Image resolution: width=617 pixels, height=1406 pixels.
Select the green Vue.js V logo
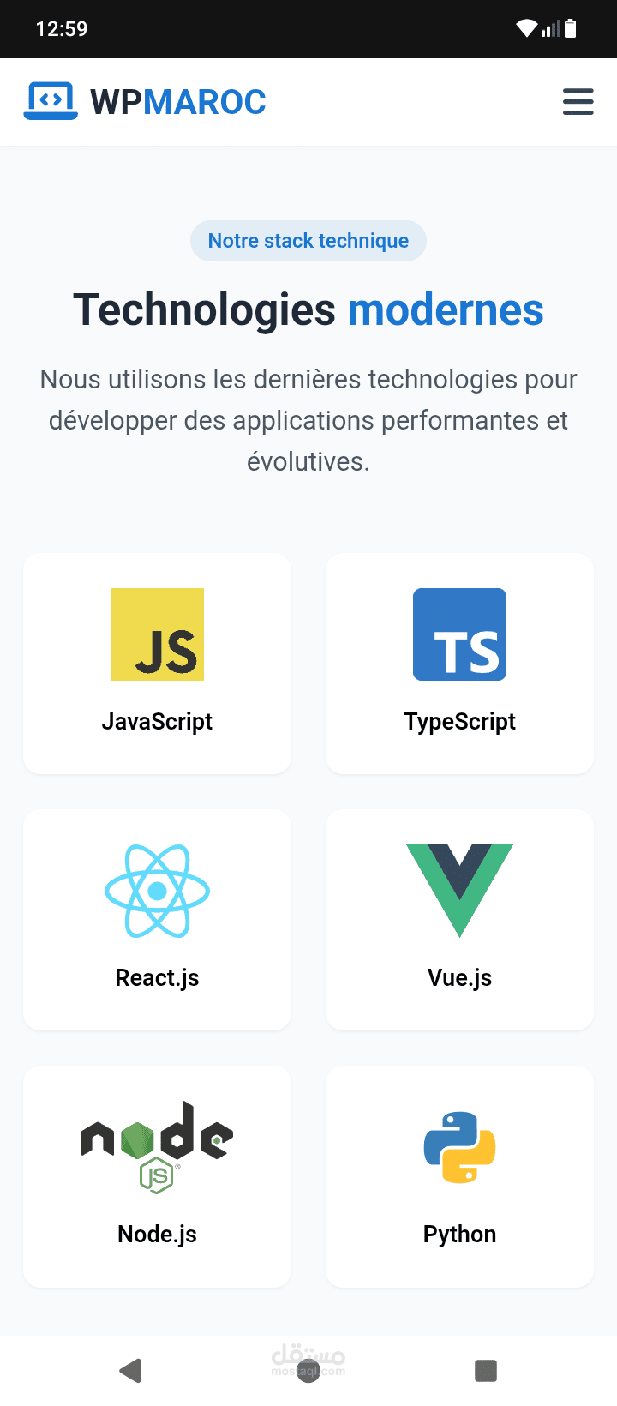point(459,891)
